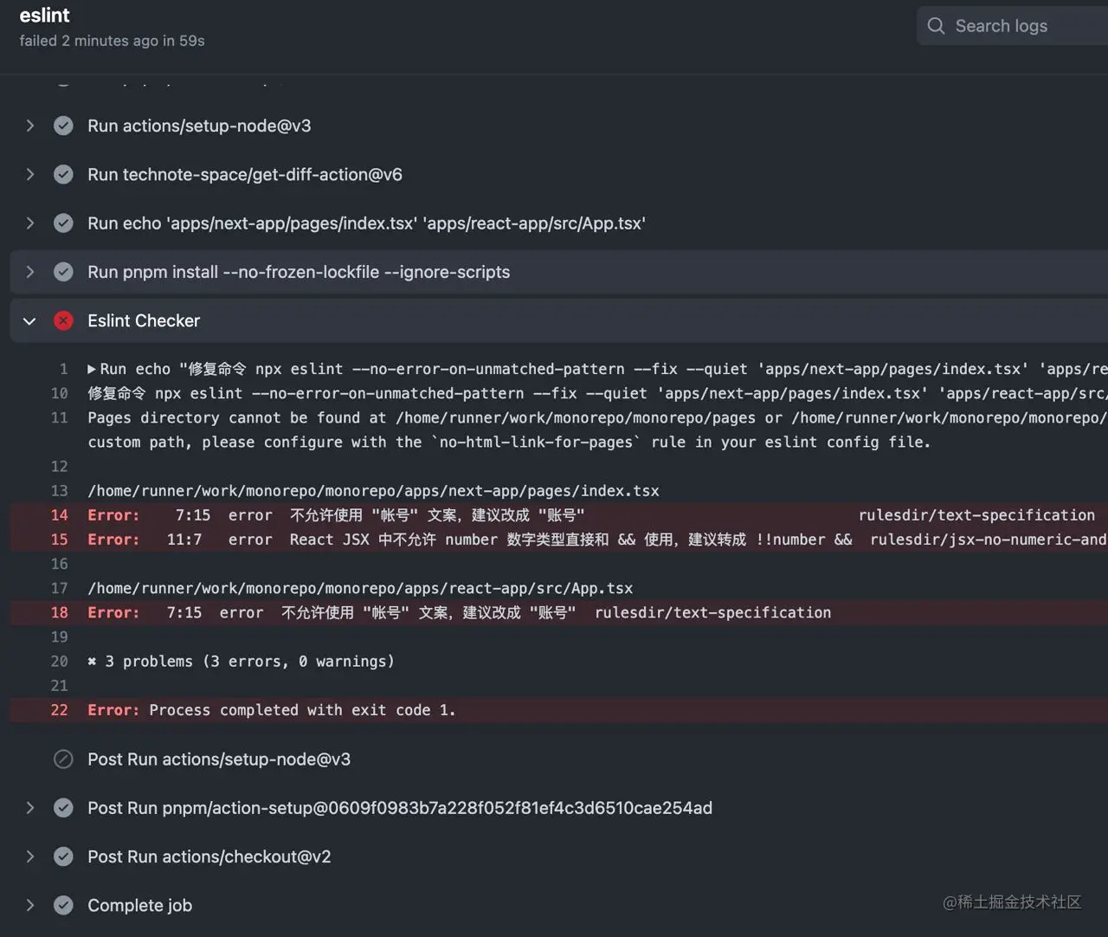Image resolution: width=1108 pixels, height=937 pixels.
Task: Click checkmark icon beside Post Run actions/checkout@v2
Action: pos(63,856)
